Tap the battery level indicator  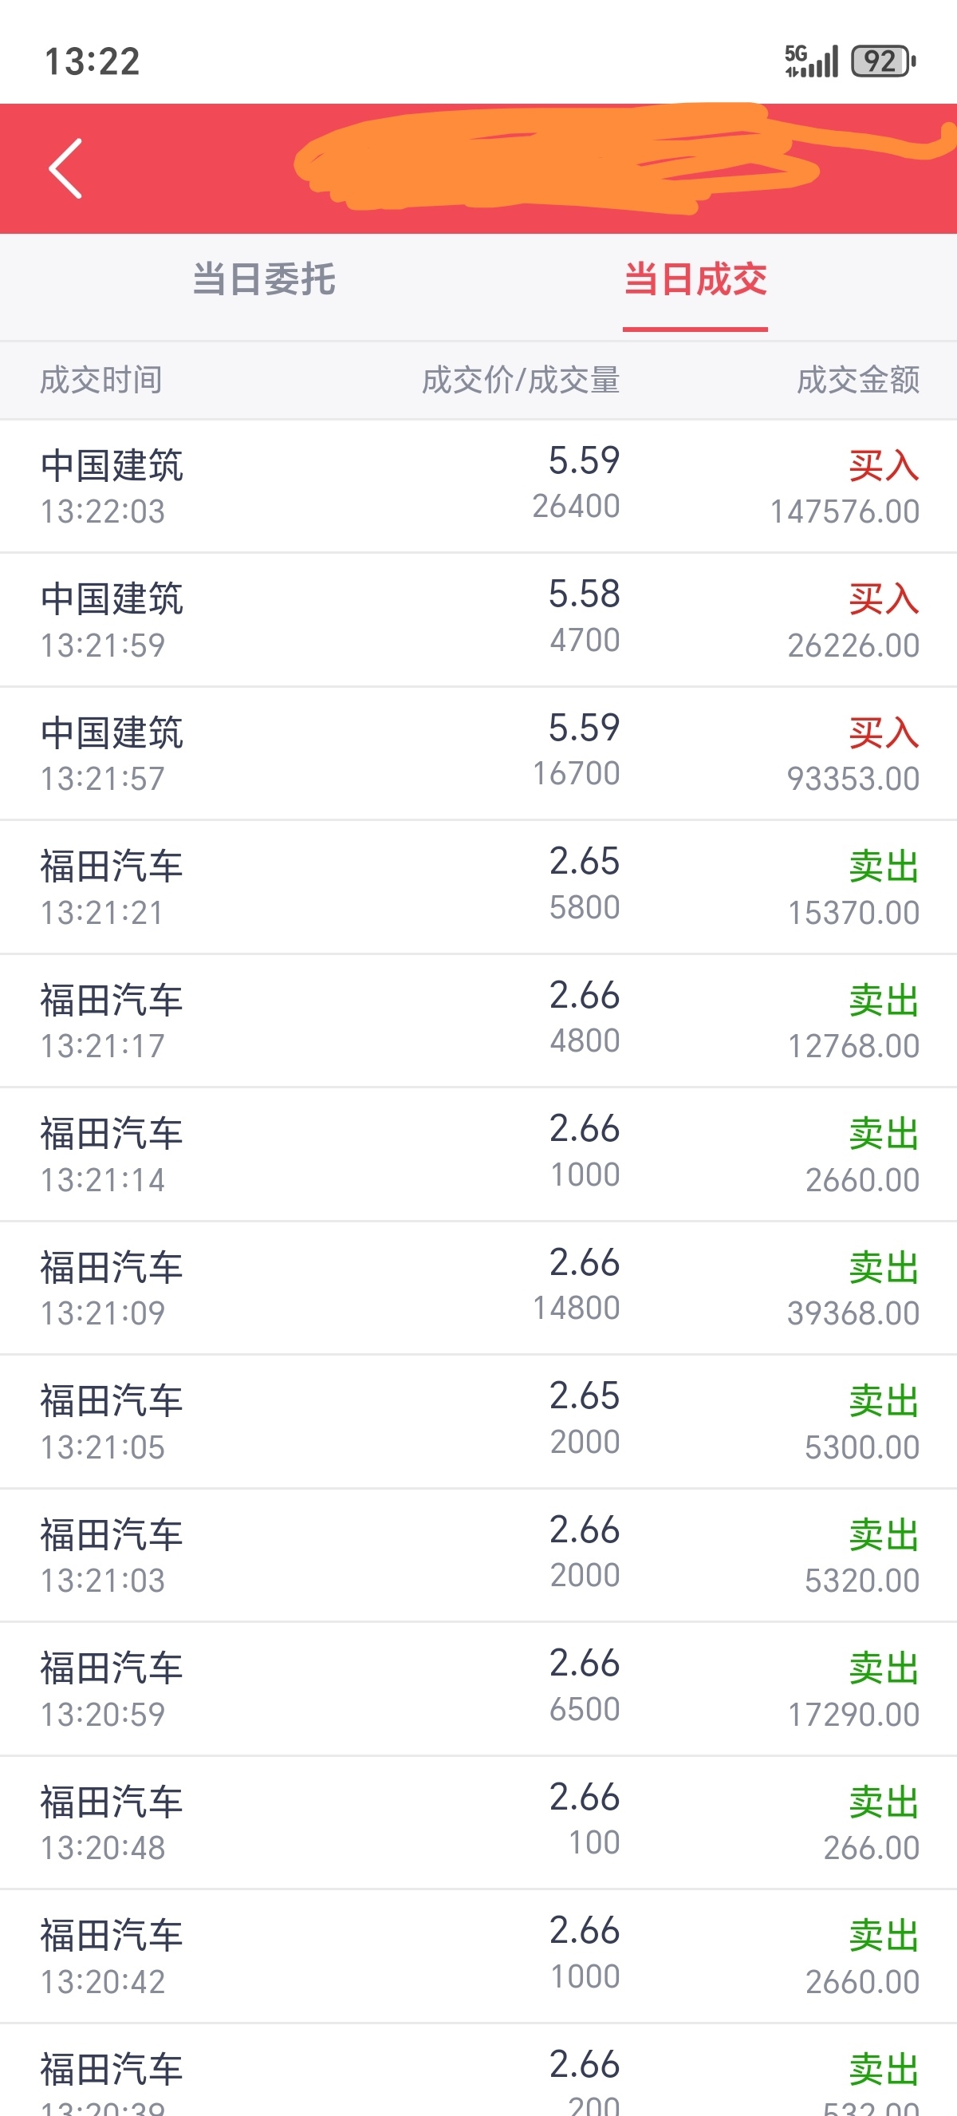click(x=883, y=61)
